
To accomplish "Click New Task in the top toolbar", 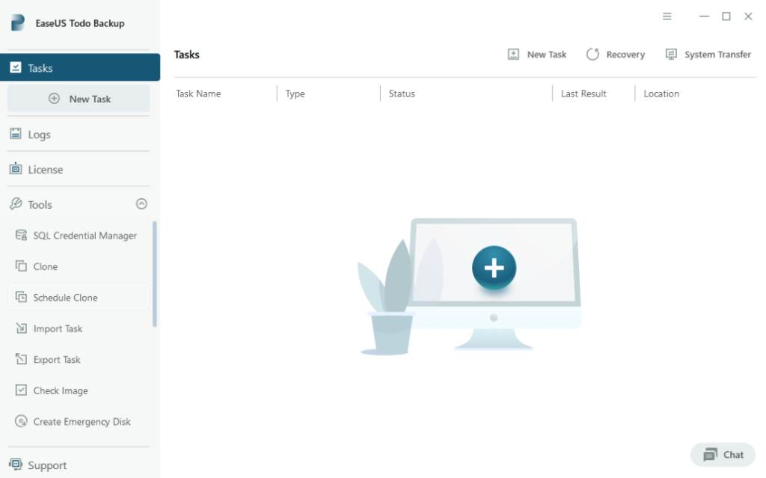I will pyautogui.click(x=536, y=54).
